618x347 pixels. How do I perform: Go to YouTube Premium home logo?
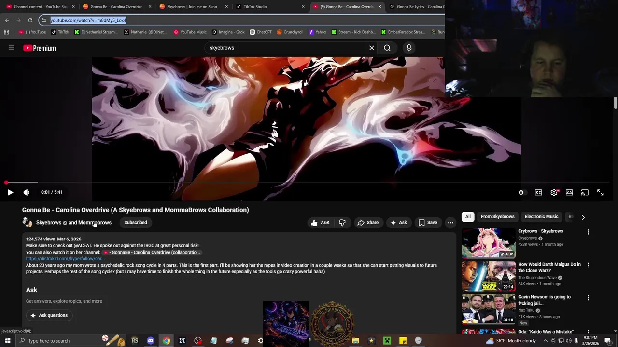tap(40, 48)
